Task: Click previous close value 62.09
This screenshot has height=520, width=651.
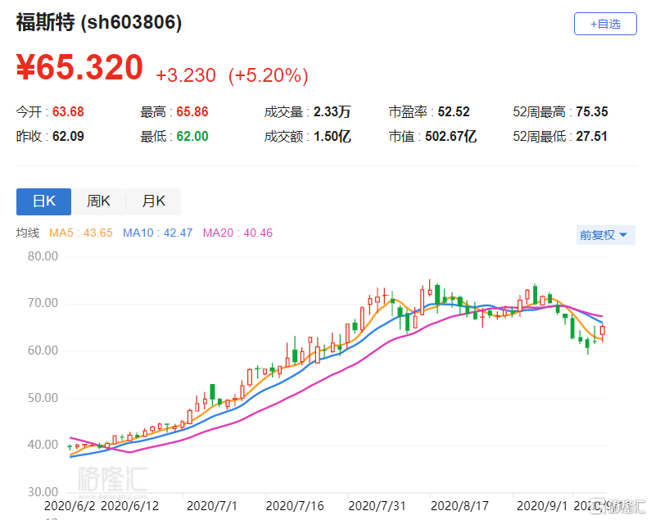Action: pyautogui.click(x=68, y=136)
